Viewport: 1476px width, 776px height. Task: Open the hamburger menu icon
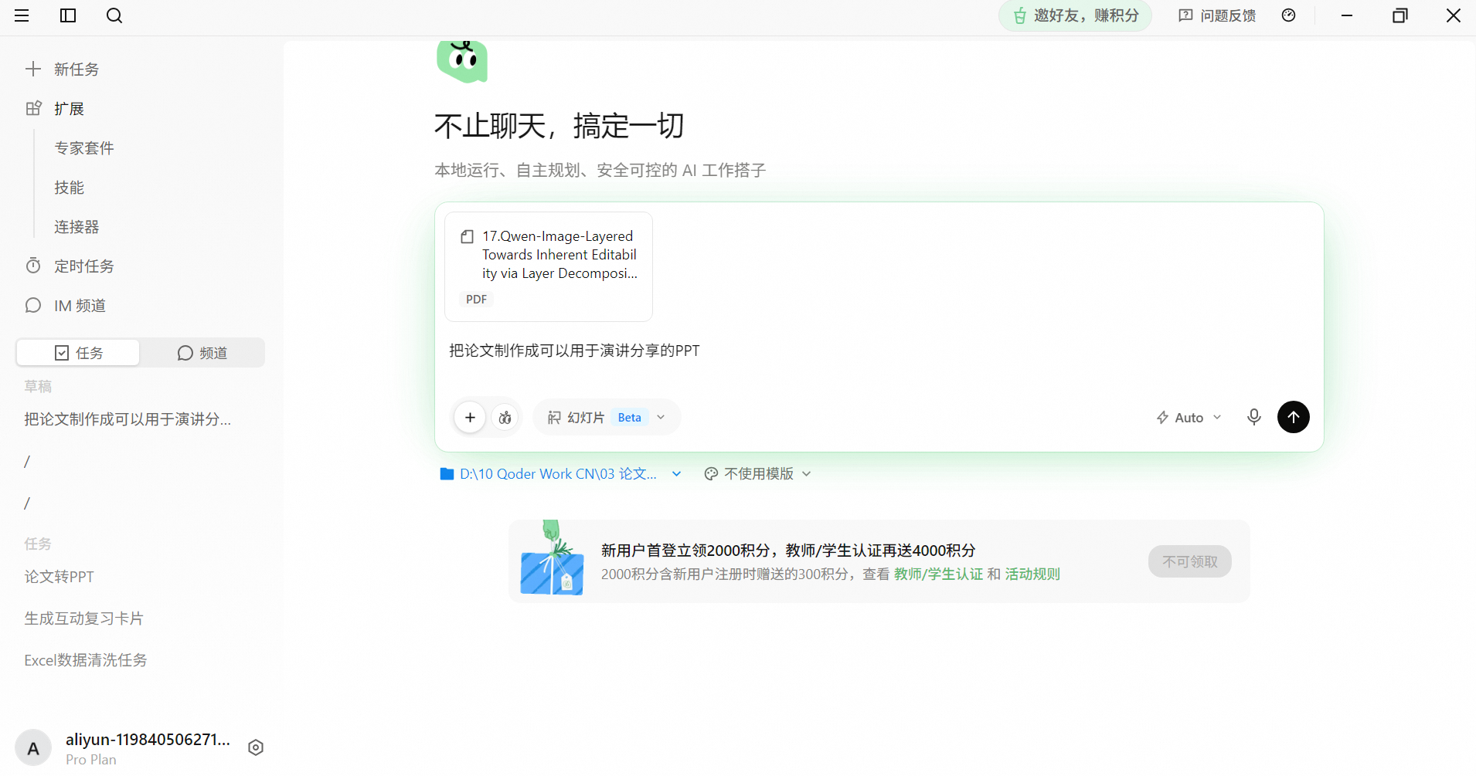[22, 15]
